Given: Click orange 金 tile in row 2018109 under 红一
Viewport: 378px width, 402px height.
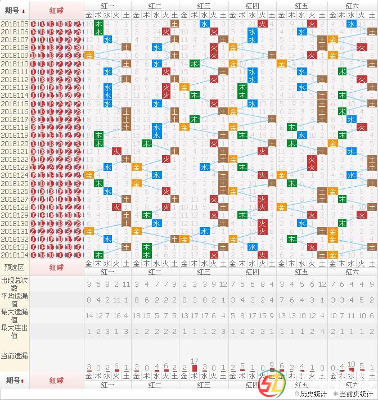Looking at the screenshot, I should point(89,56).
